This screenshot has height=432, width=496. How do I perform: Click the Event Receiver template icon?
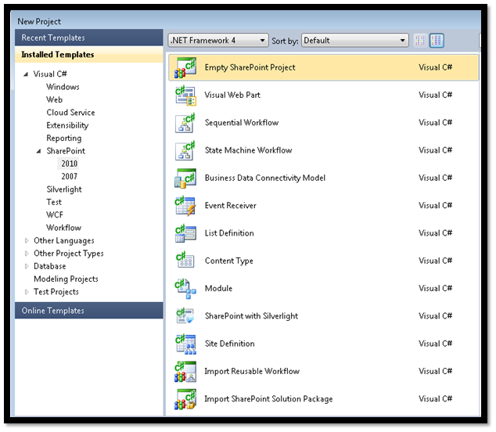tap(185, 206)
